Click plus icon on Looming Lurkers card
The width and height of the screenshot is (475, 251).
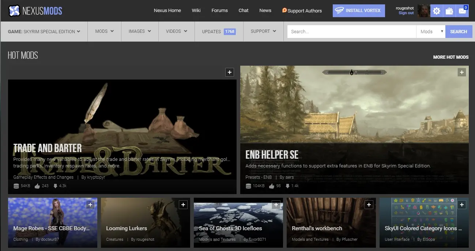click(x=183, y=205)
